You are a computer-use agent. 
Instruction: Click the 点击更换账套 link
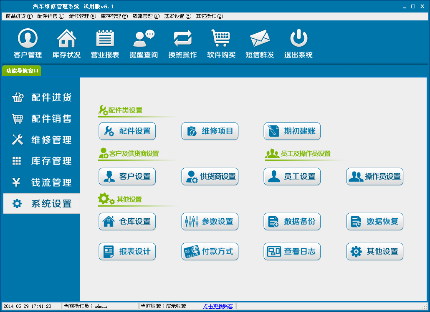coord(218,306)
